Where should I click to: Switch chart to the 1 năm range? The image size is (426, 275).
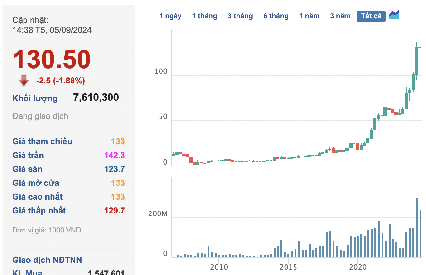pyautogui.click(x=309, y=16)
